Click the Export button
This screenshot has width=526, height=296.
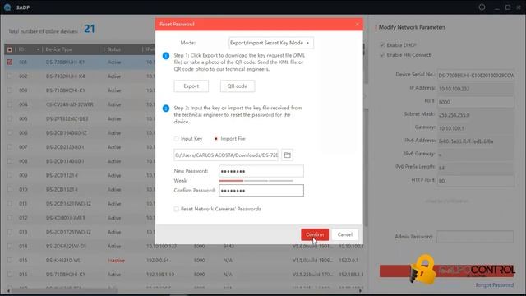tap(191, 86)
